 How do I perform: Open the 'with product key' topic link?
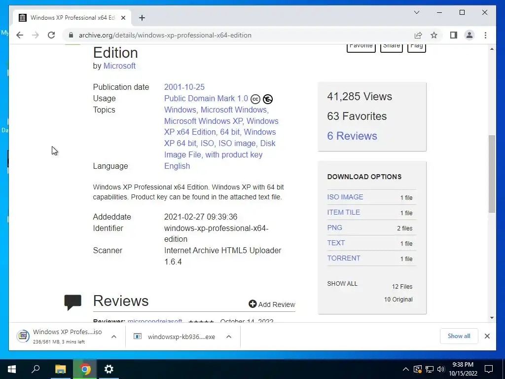coord(234,154)
